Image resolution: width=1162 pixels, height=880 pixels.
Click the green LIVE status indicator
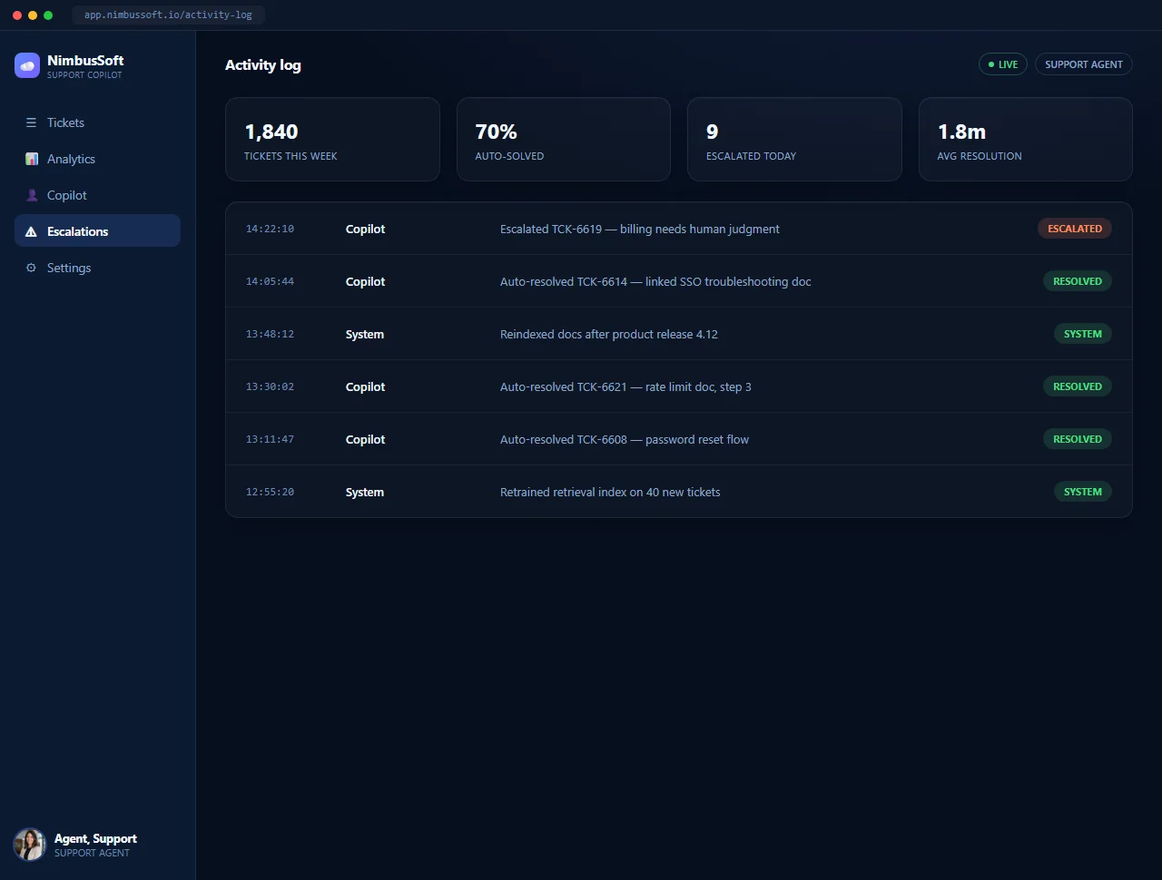[1003, 64]
